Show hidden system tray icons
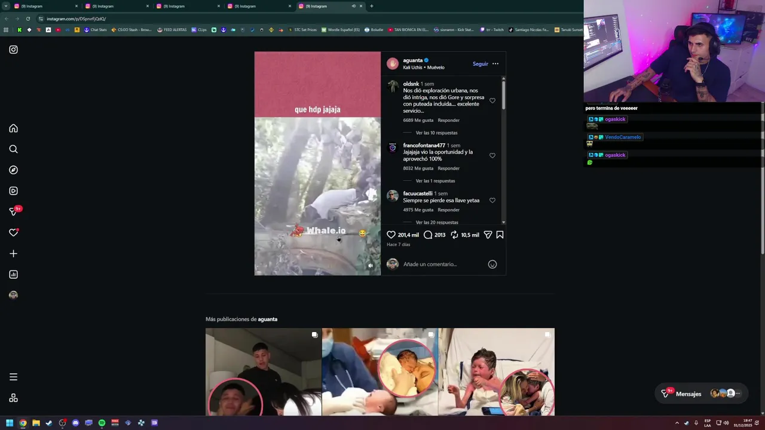This screenshot has height=430, width=765. click(677, 423)
